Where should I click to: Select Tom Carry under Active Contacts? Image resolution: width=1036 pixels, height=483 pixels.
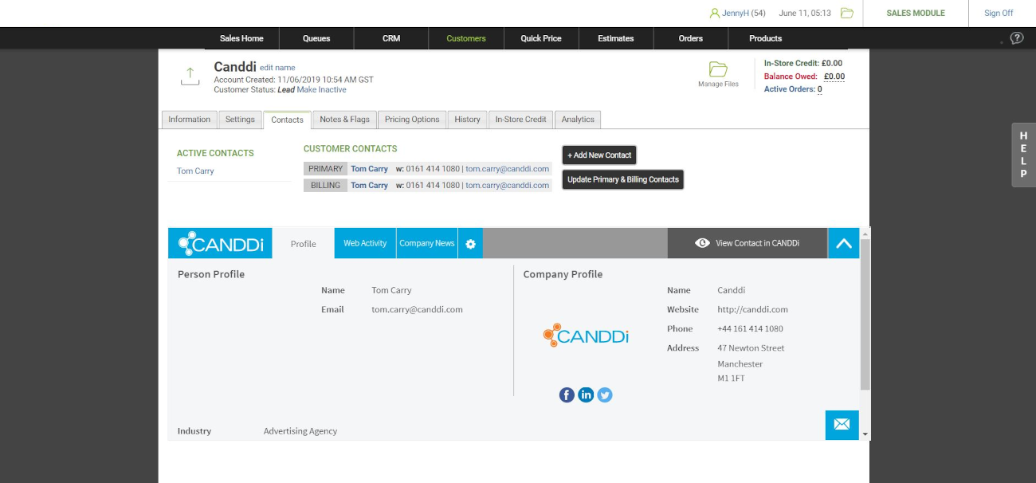[195, 171]
